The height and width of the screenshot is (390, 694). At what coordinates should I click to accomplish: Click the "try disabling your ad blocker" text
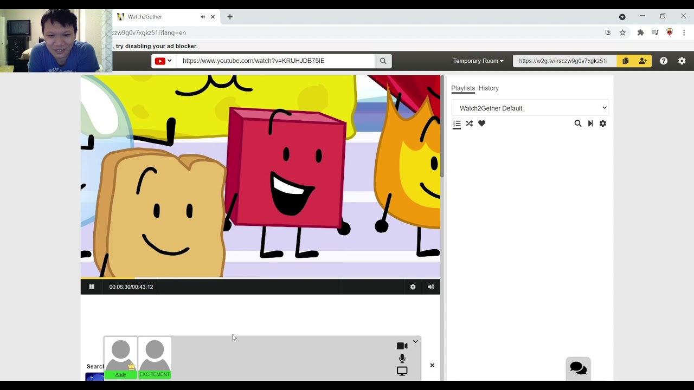pos(157,47)
